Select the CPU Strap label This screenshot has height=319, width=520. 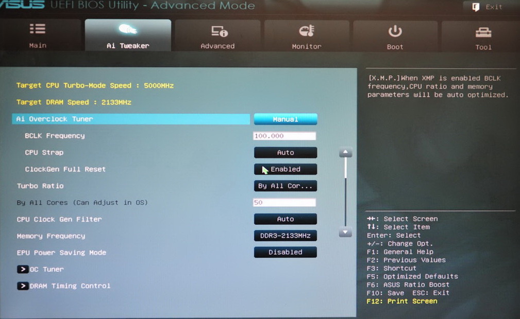click(44, 152)
